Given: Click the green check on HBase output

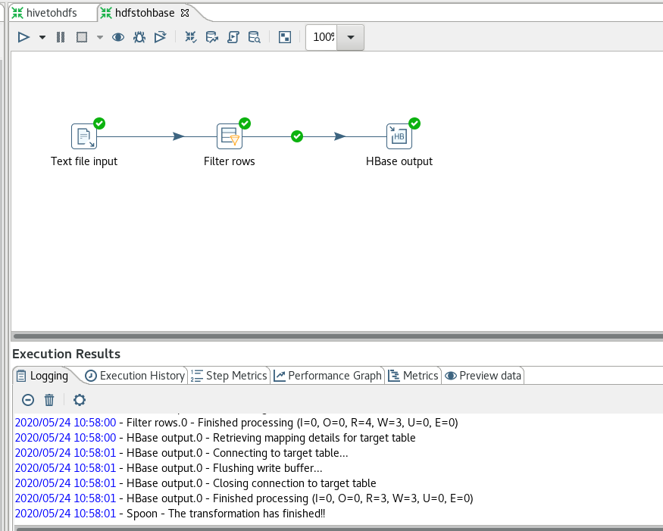Looking at the screenshot, I should click(414, 123).
